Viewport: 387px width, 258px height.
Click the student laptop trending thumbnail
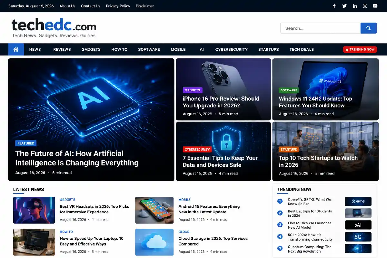[358, 213]
